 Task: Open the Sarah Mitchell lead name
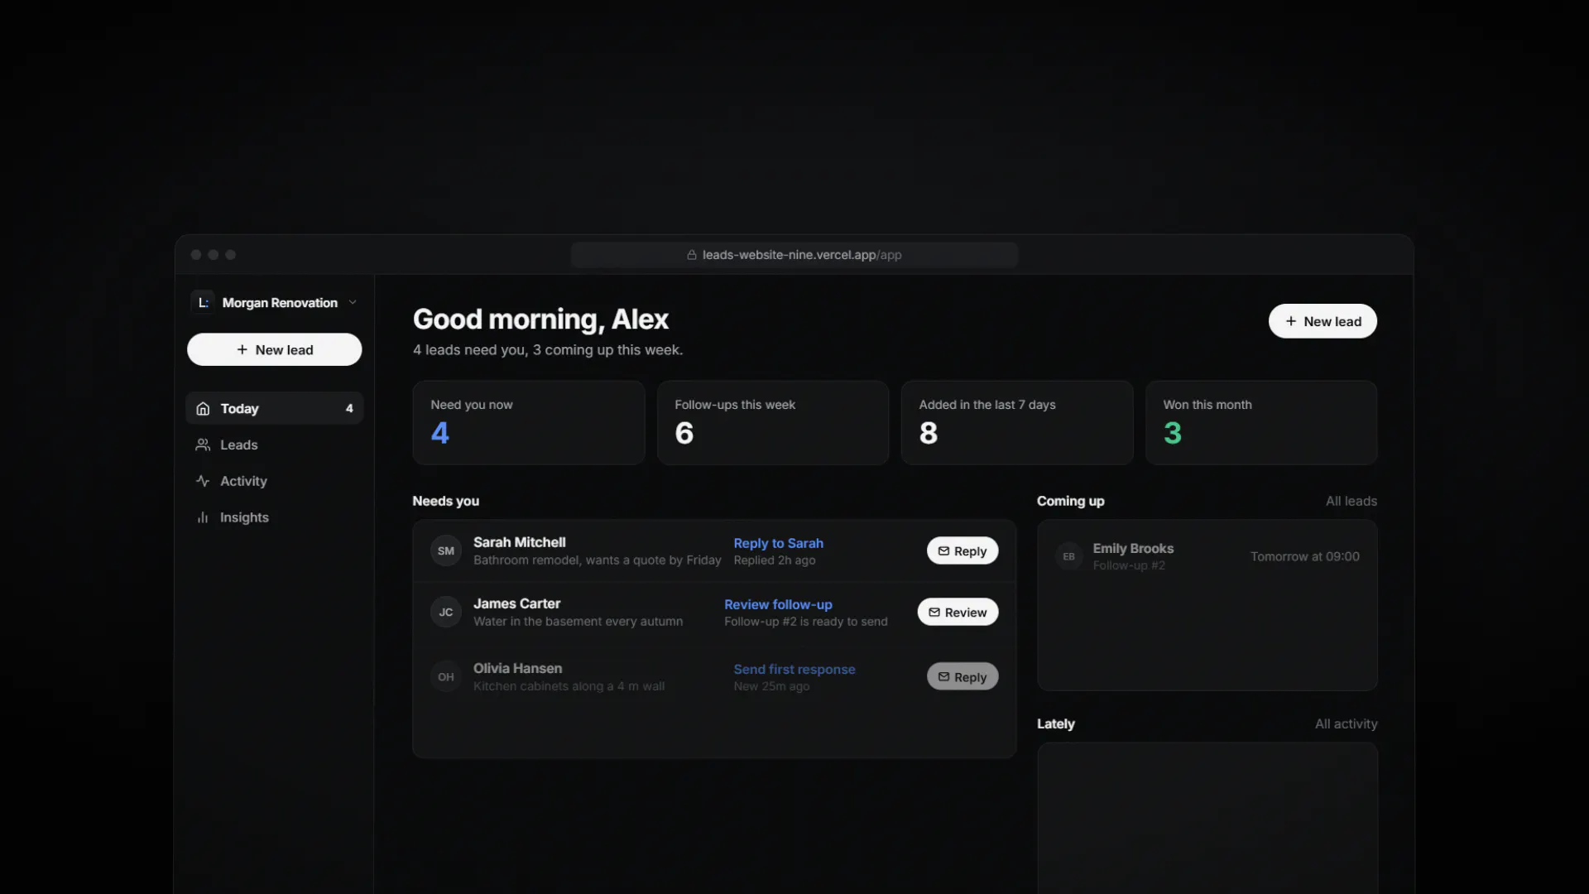(x=520, y=542)
